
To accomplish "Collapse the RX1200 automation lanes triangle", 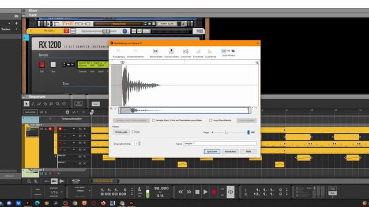I will pos(56,156).
